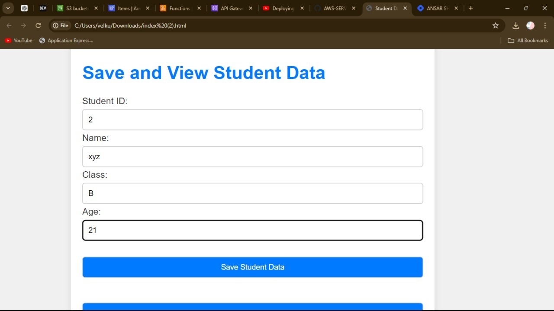Close the Items | Amazon tab
554x311 pixels.
pos(148,8)
